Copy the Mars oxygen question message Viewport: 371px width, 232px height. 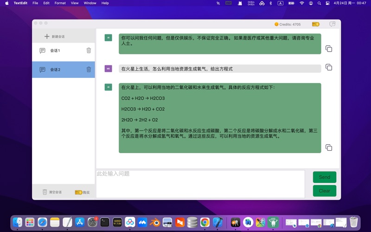coord(328,67)
